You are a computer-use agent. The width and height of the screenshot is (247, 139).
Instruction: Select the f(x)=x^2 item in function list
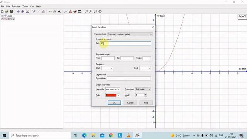coord(11,19)
